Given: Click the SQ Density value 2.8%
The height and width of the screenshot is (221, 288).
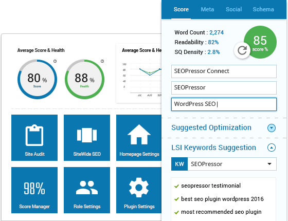Looking at the screenshot, I should click(213, 52).
